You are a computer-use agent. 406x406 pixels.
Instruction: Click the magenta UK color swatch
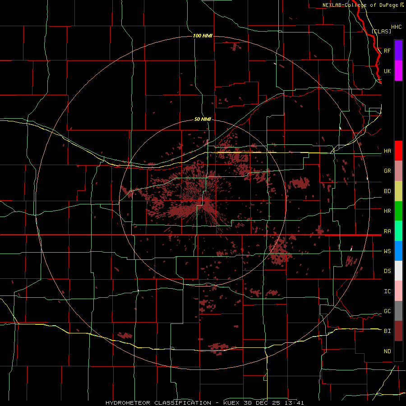398,71
